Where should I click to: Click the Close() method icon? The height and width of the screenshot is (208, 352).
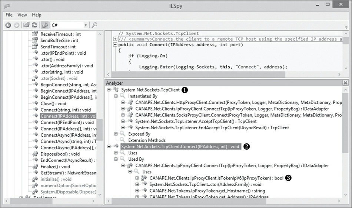tap(35, 103)
